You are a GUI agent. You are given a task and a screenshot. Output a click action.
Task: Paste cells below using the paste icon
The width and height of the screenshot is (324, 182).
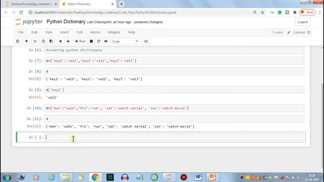[x=51, y=41]
